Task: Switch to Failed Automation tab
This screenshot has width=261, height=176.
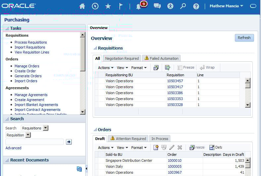Action: [x=161, y=58]
